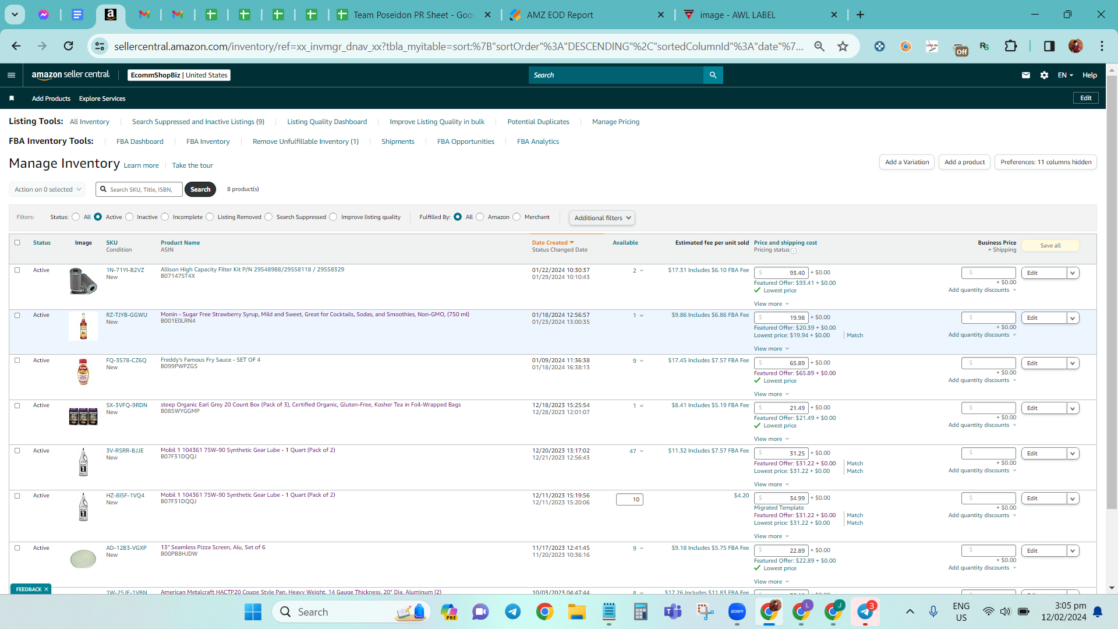Click the Search SKU, Title, ISBN field
The width and height of the screenshot is (1118, 629).
tap(139, 189)
